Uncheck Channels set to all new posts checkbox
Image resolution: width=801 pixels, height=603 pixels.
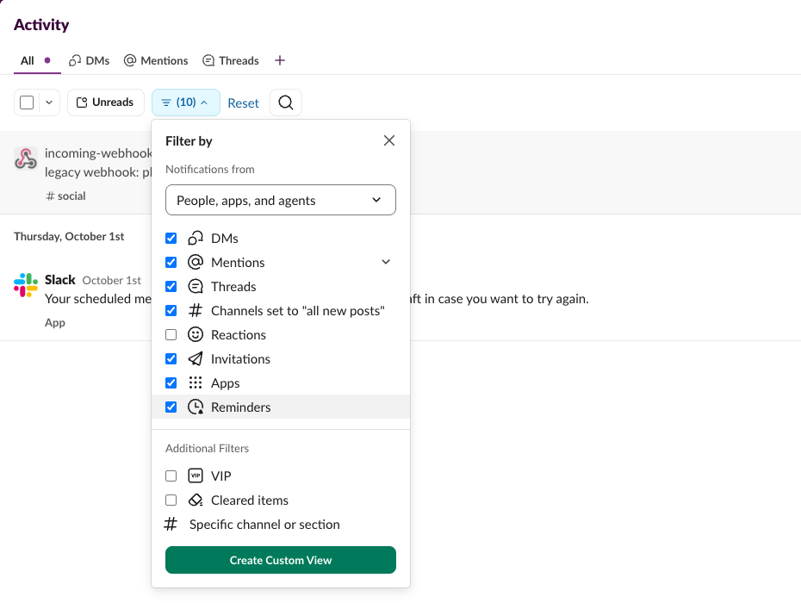[x=171, y=311]
